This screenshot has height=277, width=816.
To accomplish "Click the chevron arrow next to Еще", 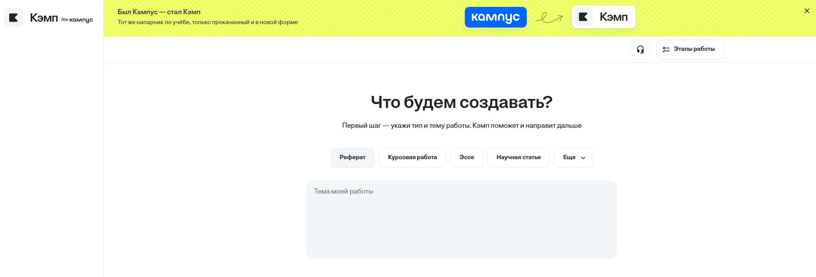I will click(583, 158).
